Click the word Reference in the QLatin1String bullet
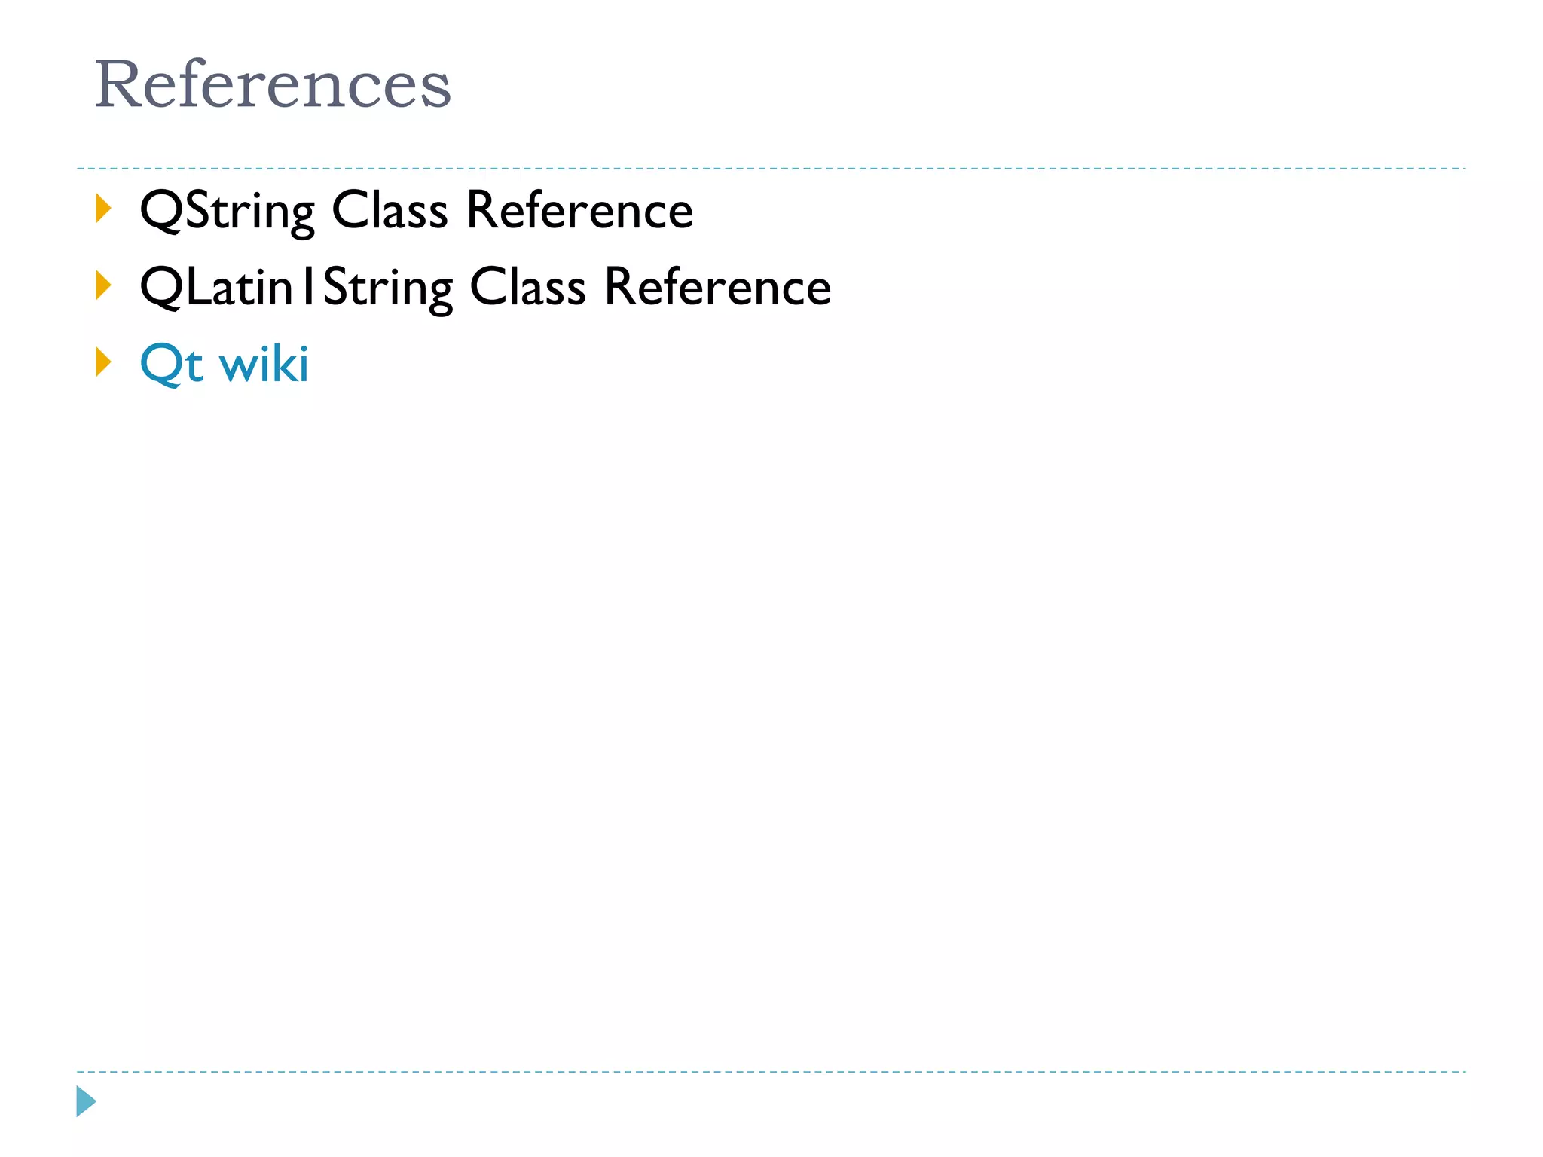This screenshot has height=1157, width=1543. 717,287
